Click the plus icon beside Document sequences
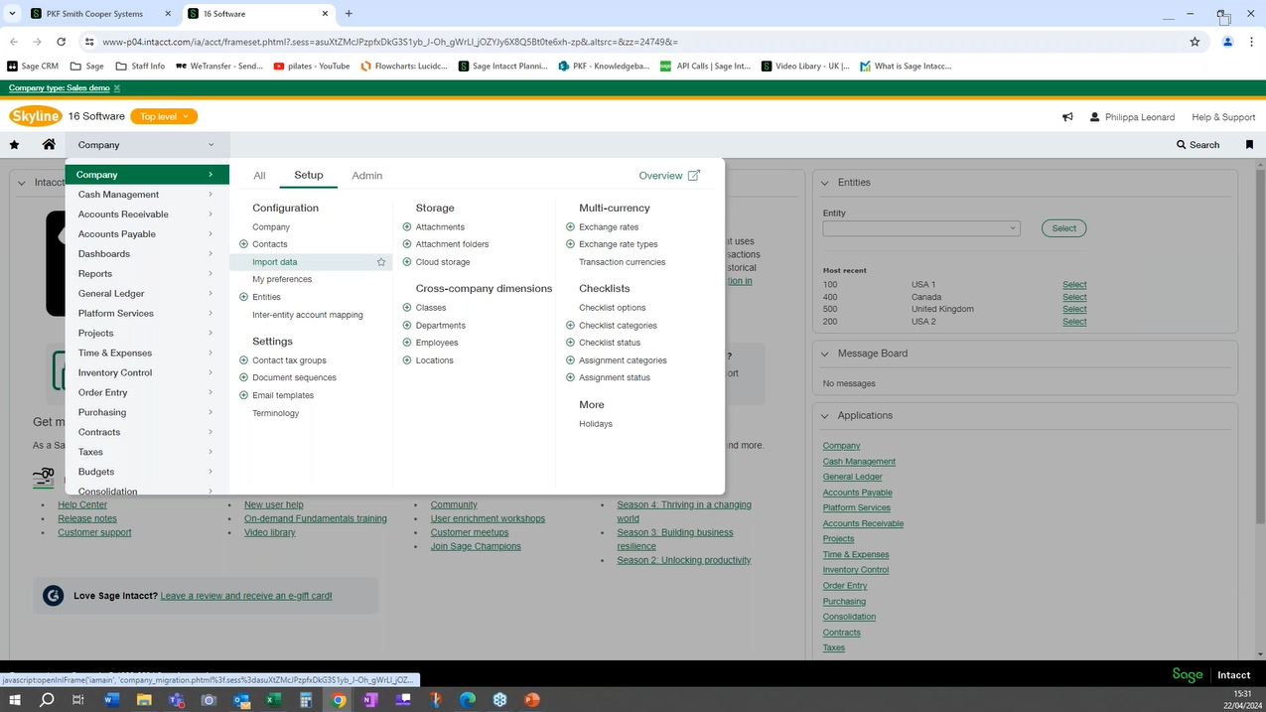The height and width of the screenshot is (712, 1266). pyautogui.click(x=244, y=377)
